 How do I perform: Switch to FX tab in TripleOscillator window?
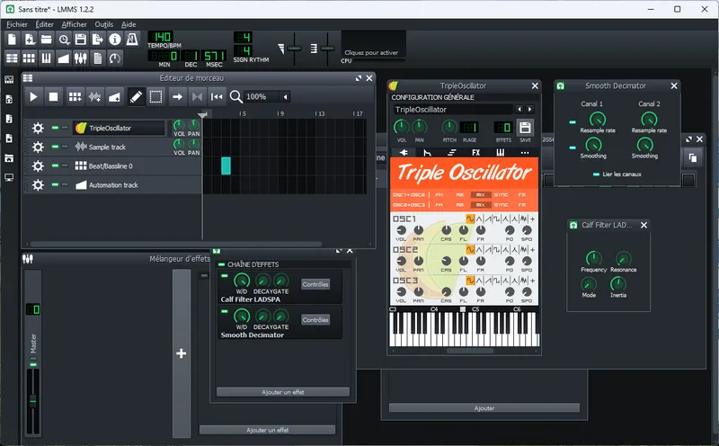coord(476,153)
